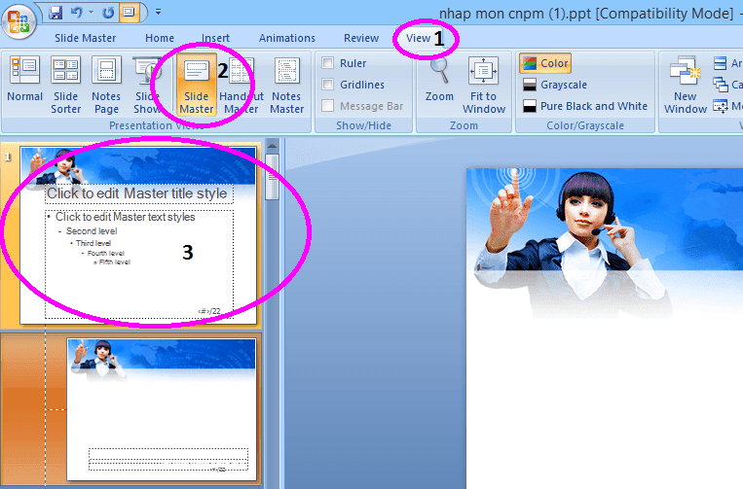The width and height of the screenshot is (743, 489).
Task: Click 'Second level' text in master thumbnail
Action: [92, 231]
